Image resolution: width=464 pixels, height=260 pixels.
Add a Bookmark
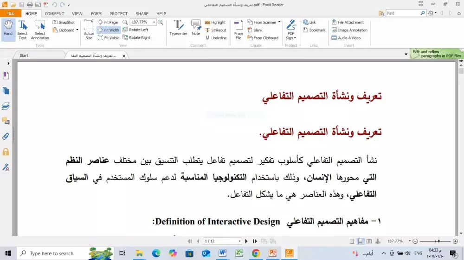click(314, 30)
